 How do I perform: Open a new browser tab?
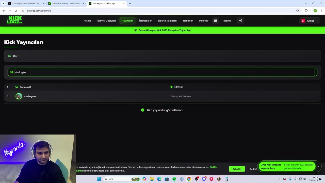point(130,4)
